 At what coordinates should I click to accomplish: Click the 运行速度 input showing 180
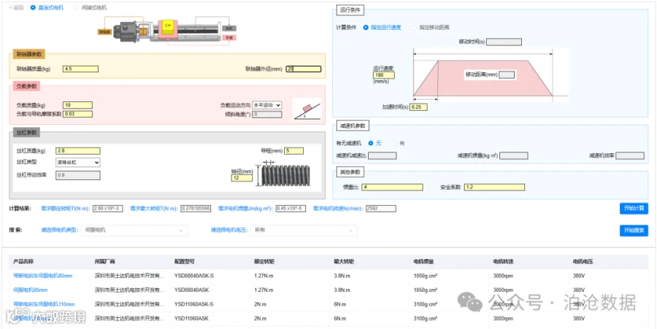[384, 75]
